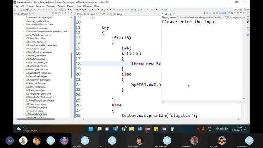This screenshot has height=148, width=263.
Task: Select Switch_demoo.java in Project Explorer
Action: coord(37,107)
